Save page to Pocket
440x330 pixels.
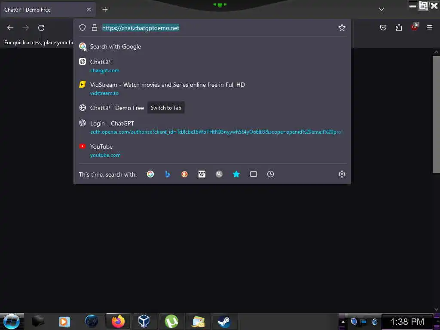383,27
